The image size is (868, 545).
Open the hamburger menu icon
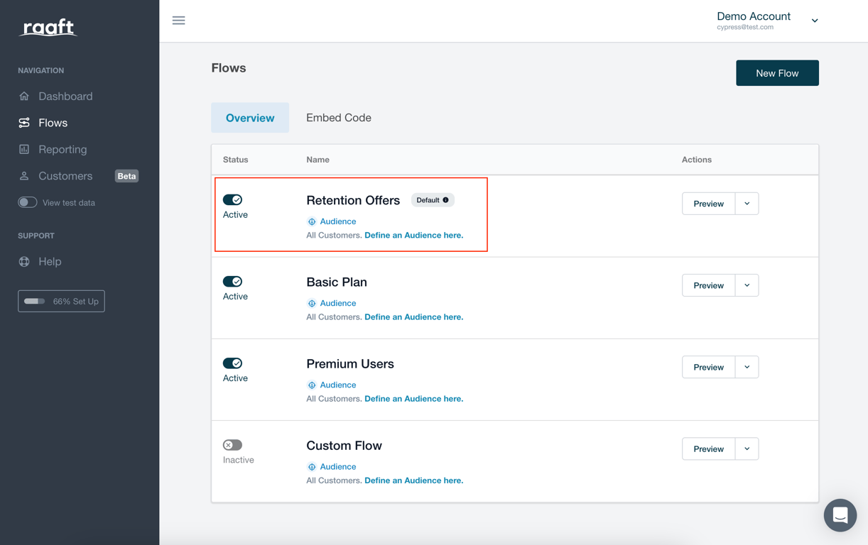point(178,21)
